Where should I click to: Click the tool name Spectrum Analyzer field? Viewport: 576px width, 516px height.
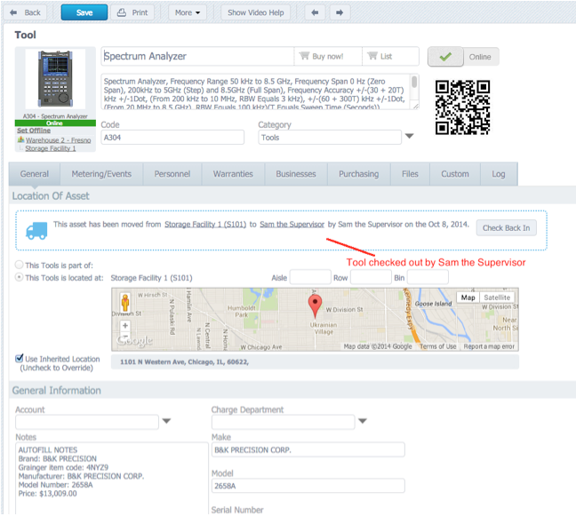(x=197, y=56)
